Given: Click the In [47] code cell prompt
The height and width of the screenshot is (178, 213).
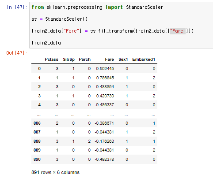Looking at the screenshot, I should click(17, 7).
